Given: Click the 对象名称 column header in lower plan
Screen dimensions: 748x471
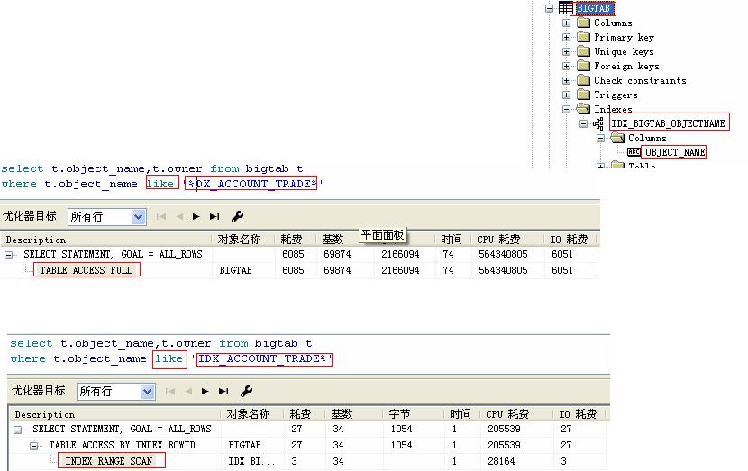Looking at the screenshot, I should 249,414.
